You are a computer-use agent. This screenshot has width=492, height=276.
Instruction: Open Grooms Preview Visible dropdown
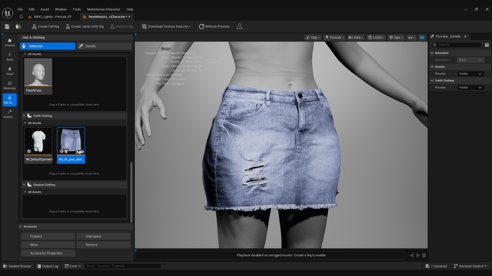tap(470, 74)
